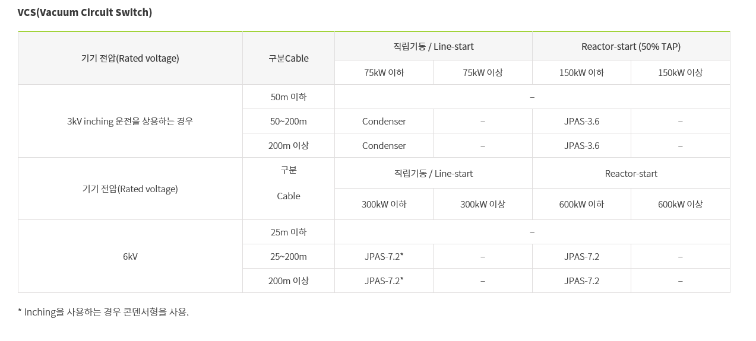756x341 pixels.
Task: Click the Reactor-start (50% TAP) column header
Action: (631, 46)
